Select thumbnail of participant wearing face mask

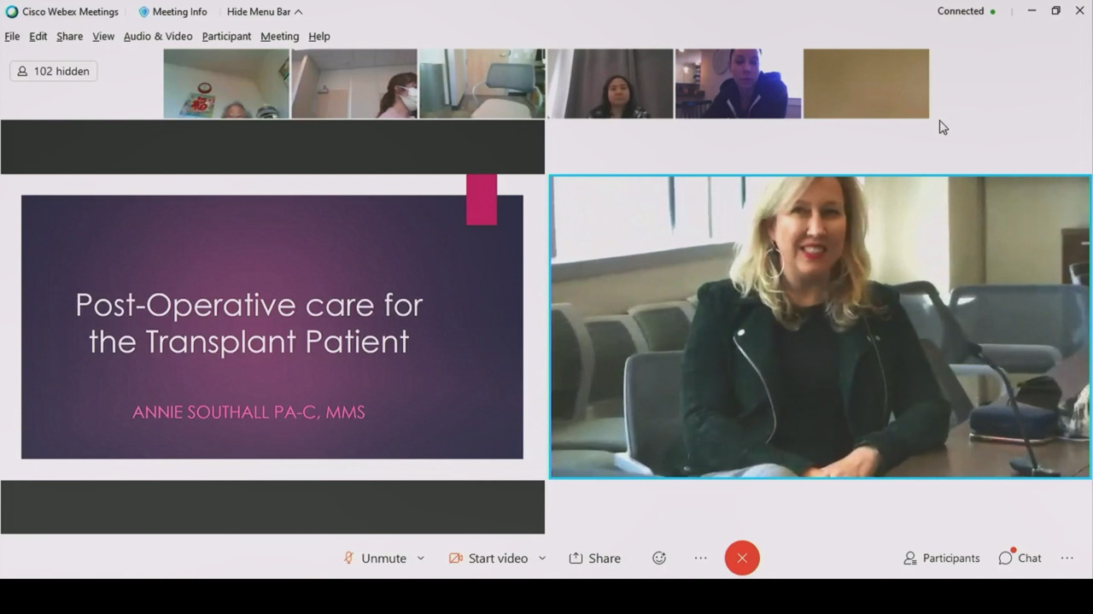[x=354, y=84]
